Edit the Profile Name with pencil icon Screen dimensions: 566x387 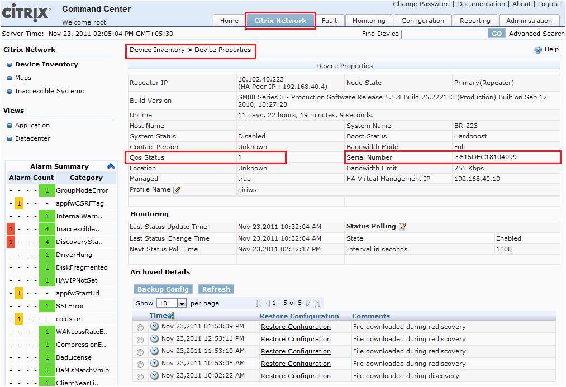tap(177, 190)
